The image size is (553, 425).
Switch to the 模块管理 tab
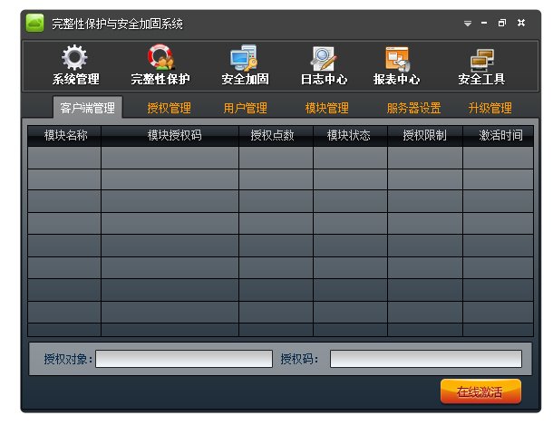pos(327,108)
